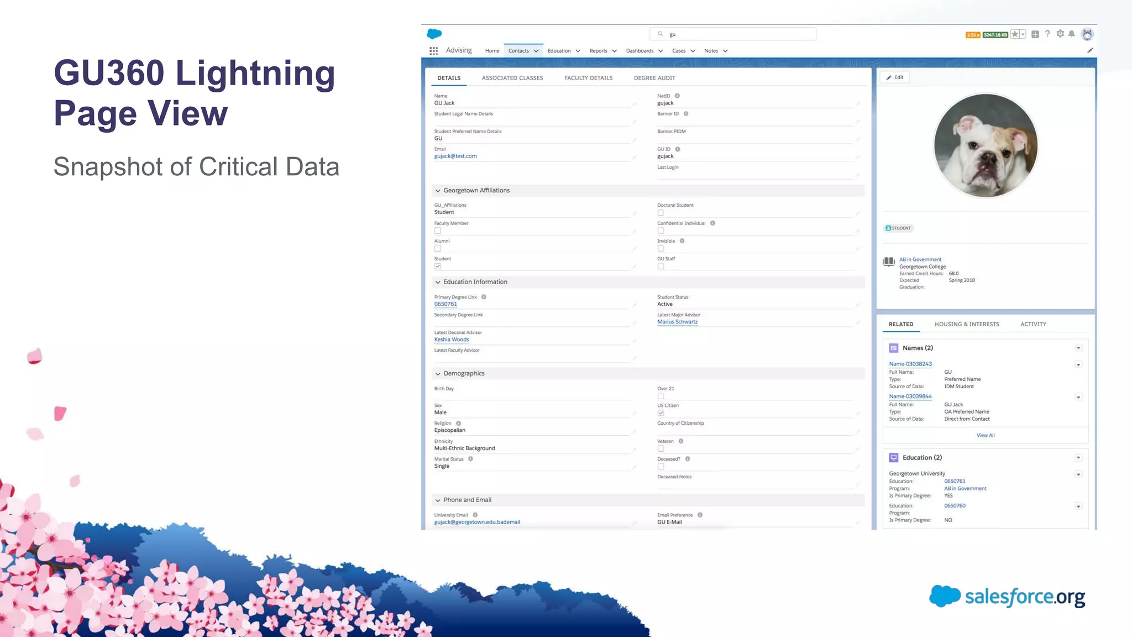The height and width of the screenshot is (637, 1132).
Task: Open the Help question mark icon
Action: pyautogui.click(x=1047, y=34)
